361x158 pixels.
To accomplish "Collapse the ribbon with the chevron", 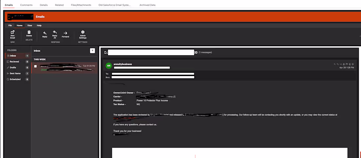I will [360, 36].
